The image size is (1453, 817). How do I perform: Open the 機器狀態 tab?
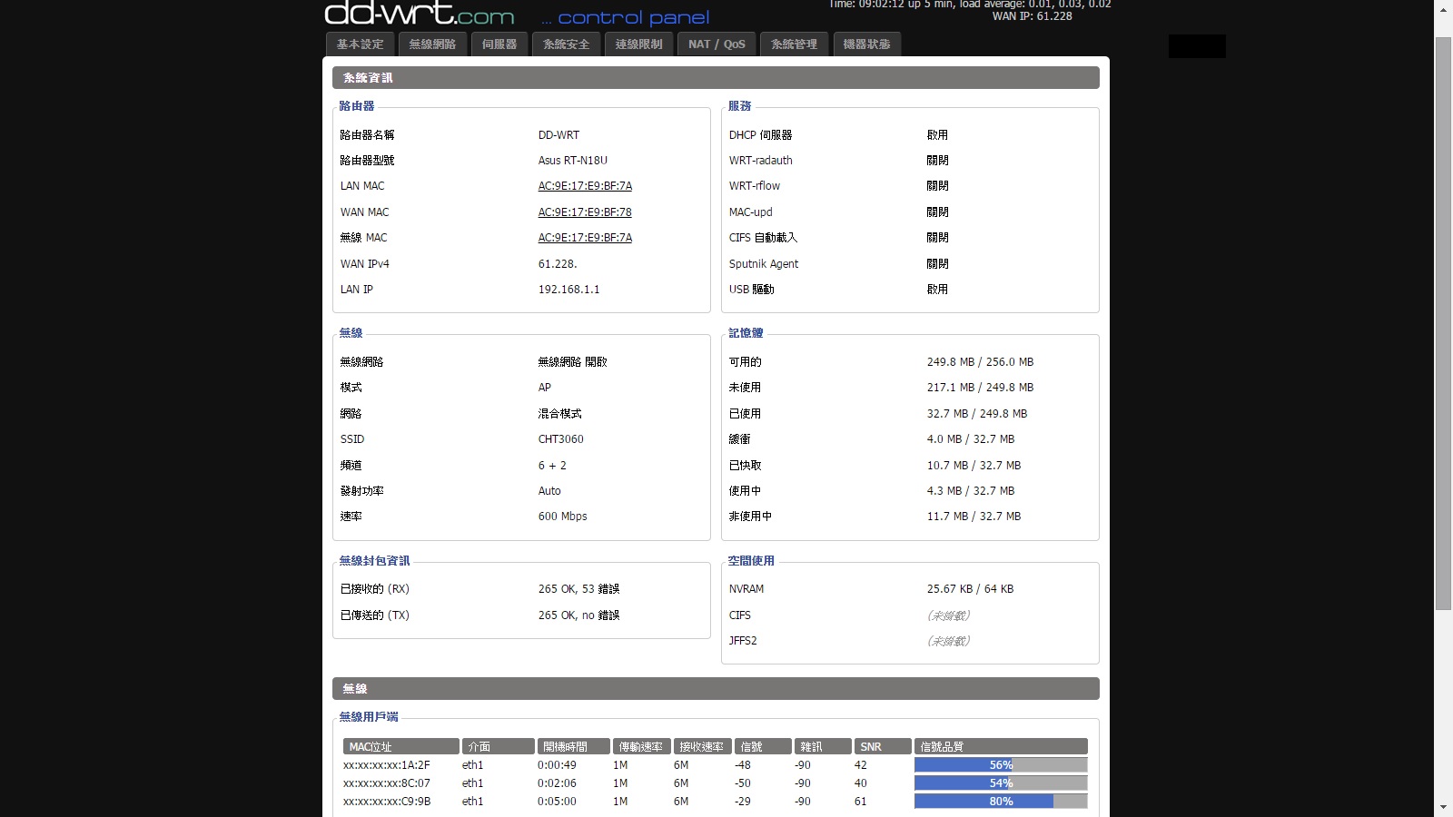click(x=867, y=44)
